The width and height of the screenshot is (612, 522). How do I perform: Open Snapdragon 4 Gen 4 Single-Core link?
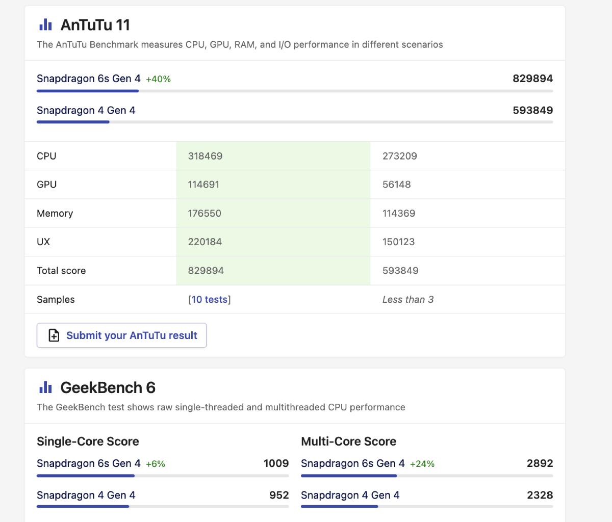coord(86,495)
